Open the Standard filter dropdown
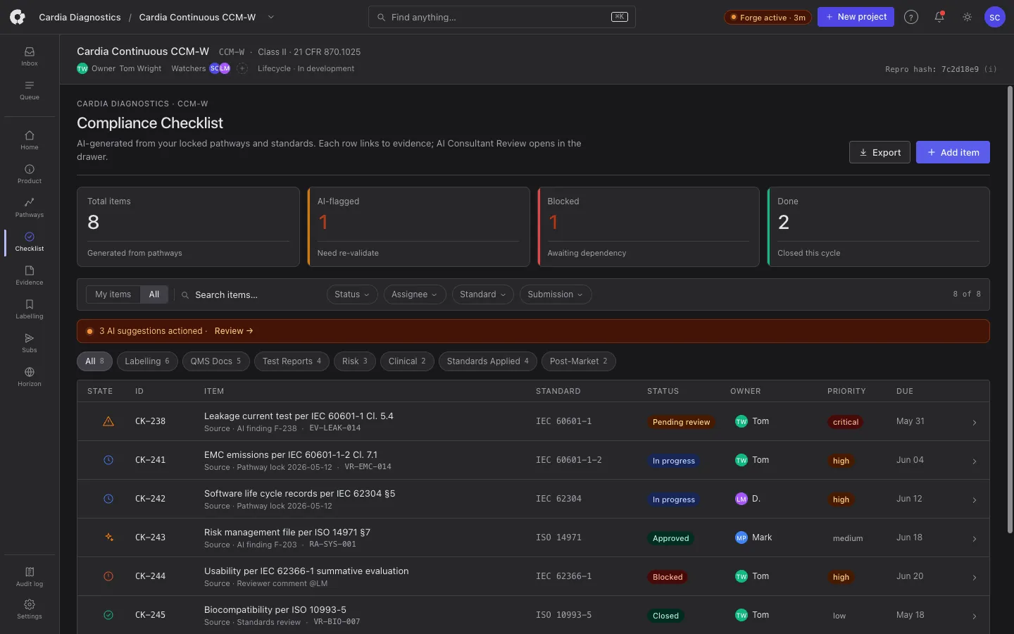The width and height of the screenshot is (1014, 634). (x=483, y=294)
